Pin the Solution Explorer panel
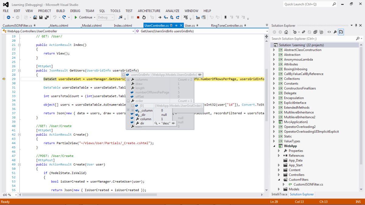The height and width of the screenshot is (205, 365). (356, 26)
